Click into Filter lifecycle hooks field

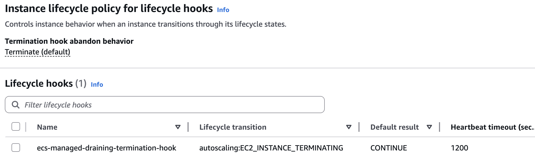[x=171, y=105]
